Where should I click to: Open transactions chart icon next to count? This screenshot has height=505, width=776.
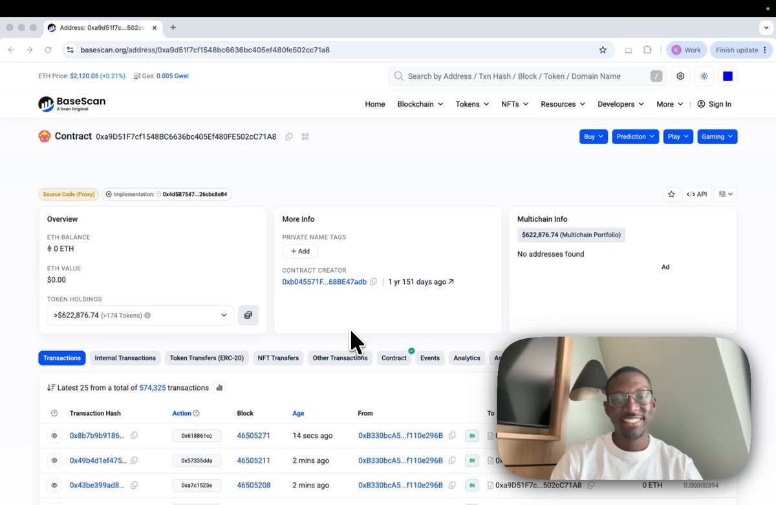tap(219, 388)
